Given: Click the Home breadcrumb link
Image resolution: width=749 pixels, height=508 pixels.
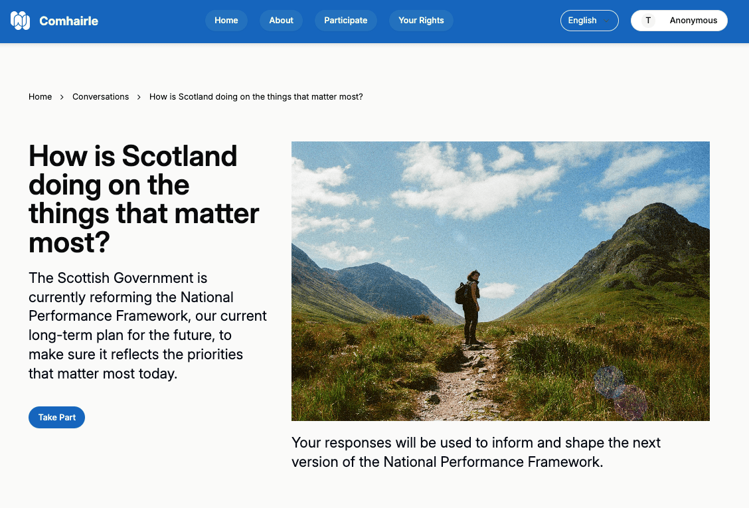Looking at the screenshot, I should coord(40,97).
